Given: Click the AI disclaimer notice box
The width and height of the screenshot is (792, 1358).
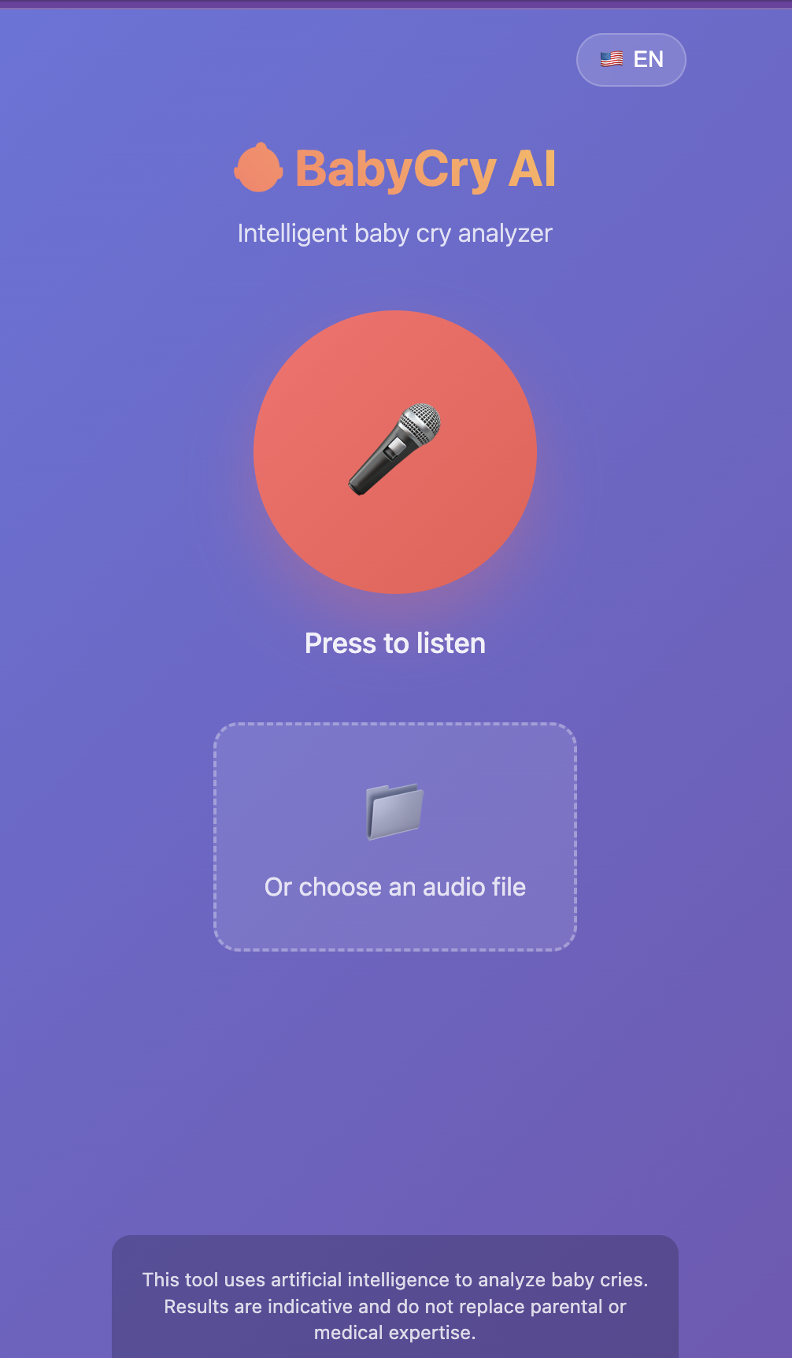Looking at the screenshot, I should [395, 1297].
